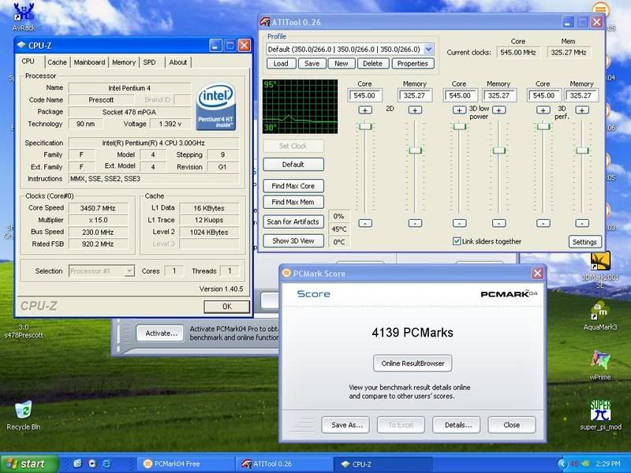631x473 pixels.
Task: Launch AquaMark3 from the desktop
Action: tap(600, 316)
